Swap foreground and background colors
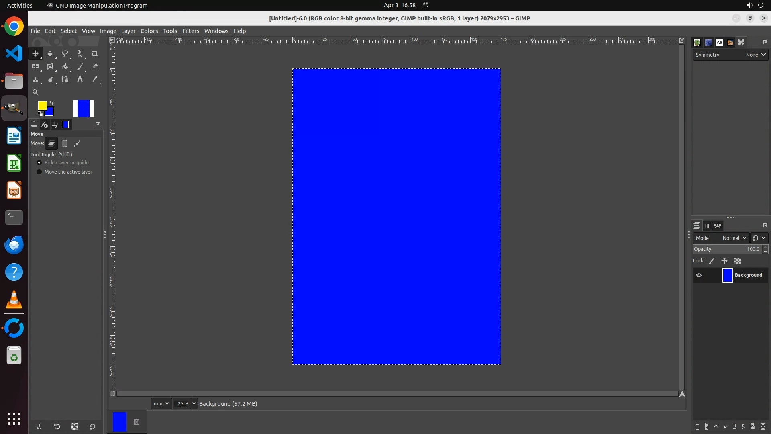 [x=51, y=103]
